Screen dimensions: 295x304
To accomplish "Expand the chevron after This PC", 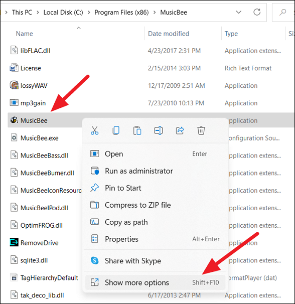I will click(38, 13).
